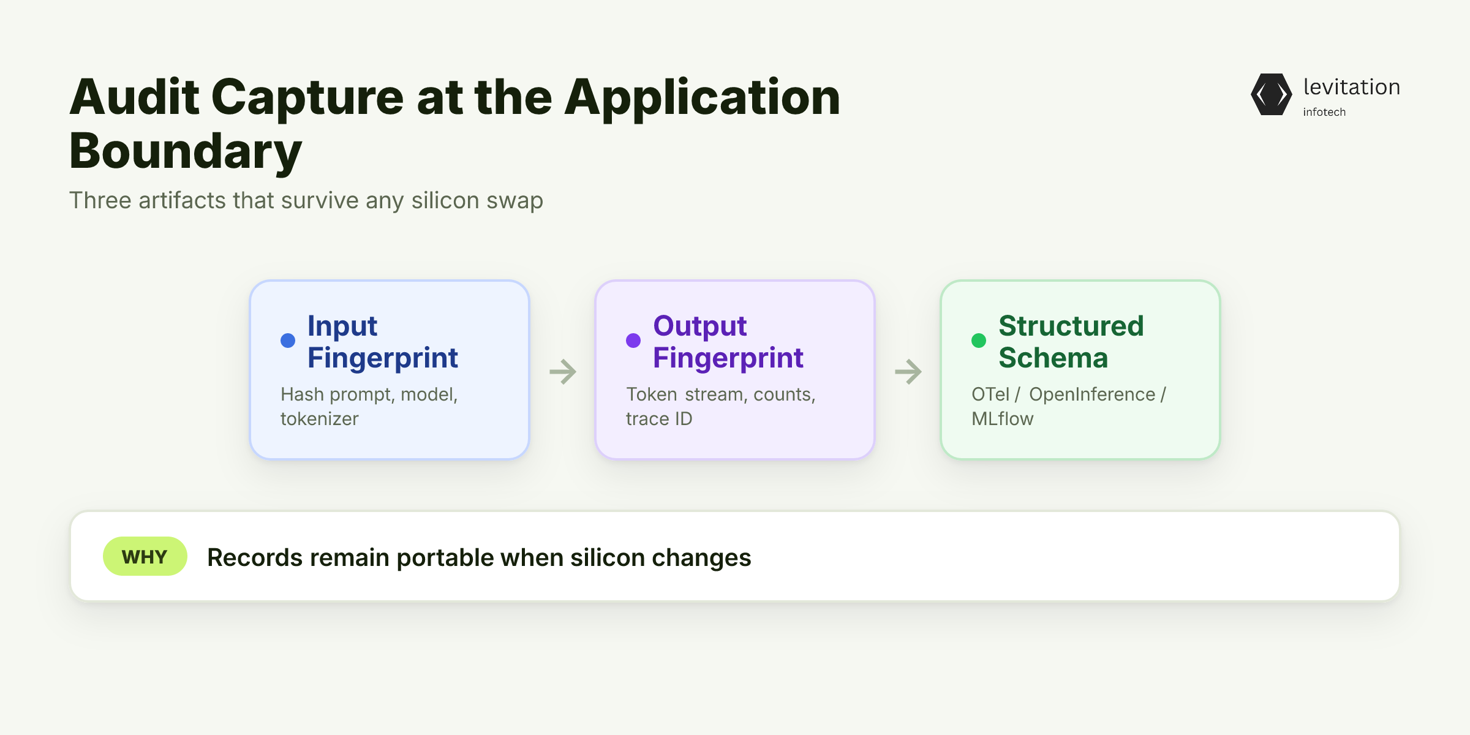The height and width of the screenshot is (735, 1470).
Task: Click the green dot beside Structured Schema
Action: point(979,341)
